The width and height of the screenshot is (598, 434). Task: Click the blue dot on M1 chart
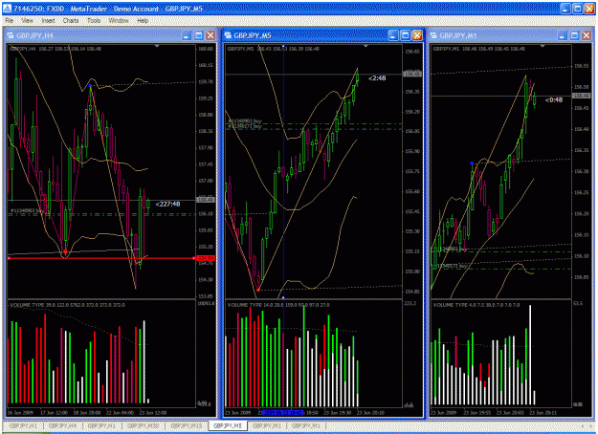point(472,163)
